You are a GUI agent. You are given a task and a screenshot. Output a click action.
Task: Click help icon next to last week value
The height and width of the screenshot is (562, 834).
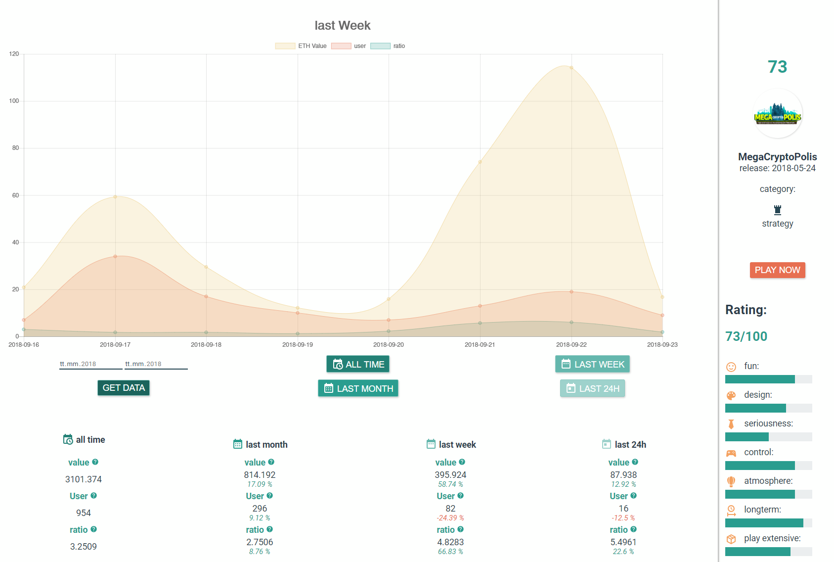click(x=462, y=462)
